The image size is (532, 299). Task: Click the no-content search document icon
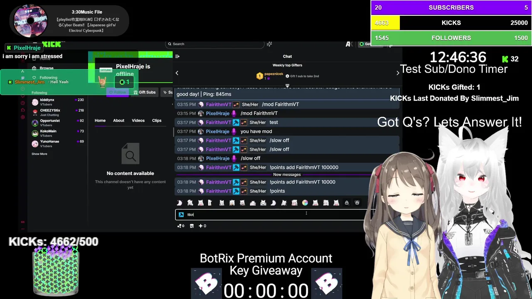tap(131, 154)
